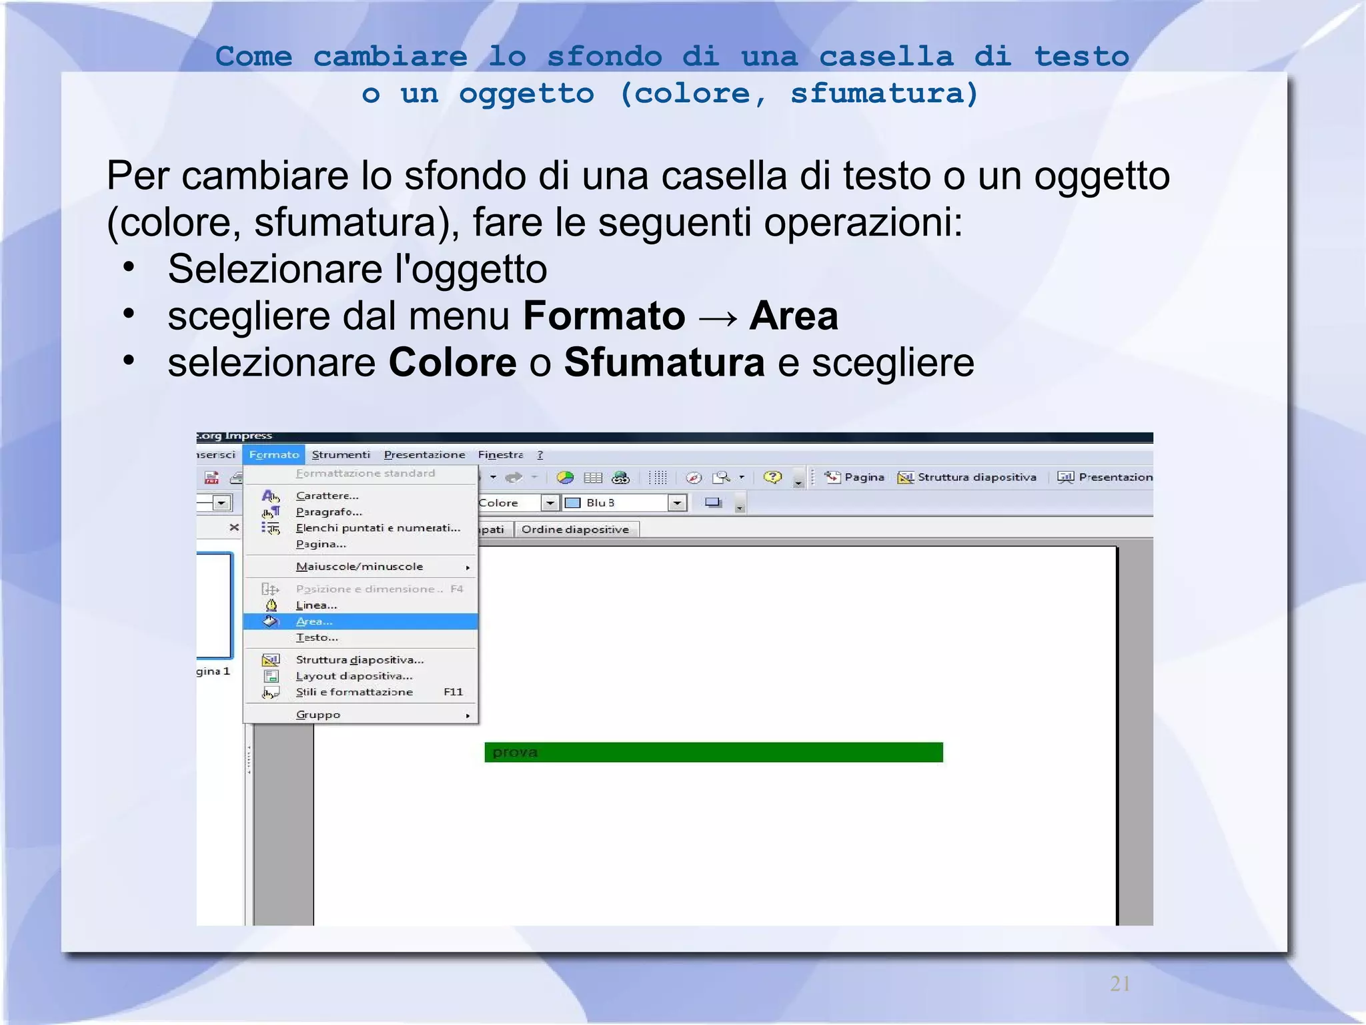Toggle the display grid icon
The height and width of the screenshot is (1025, 1366).
[658, 477]
